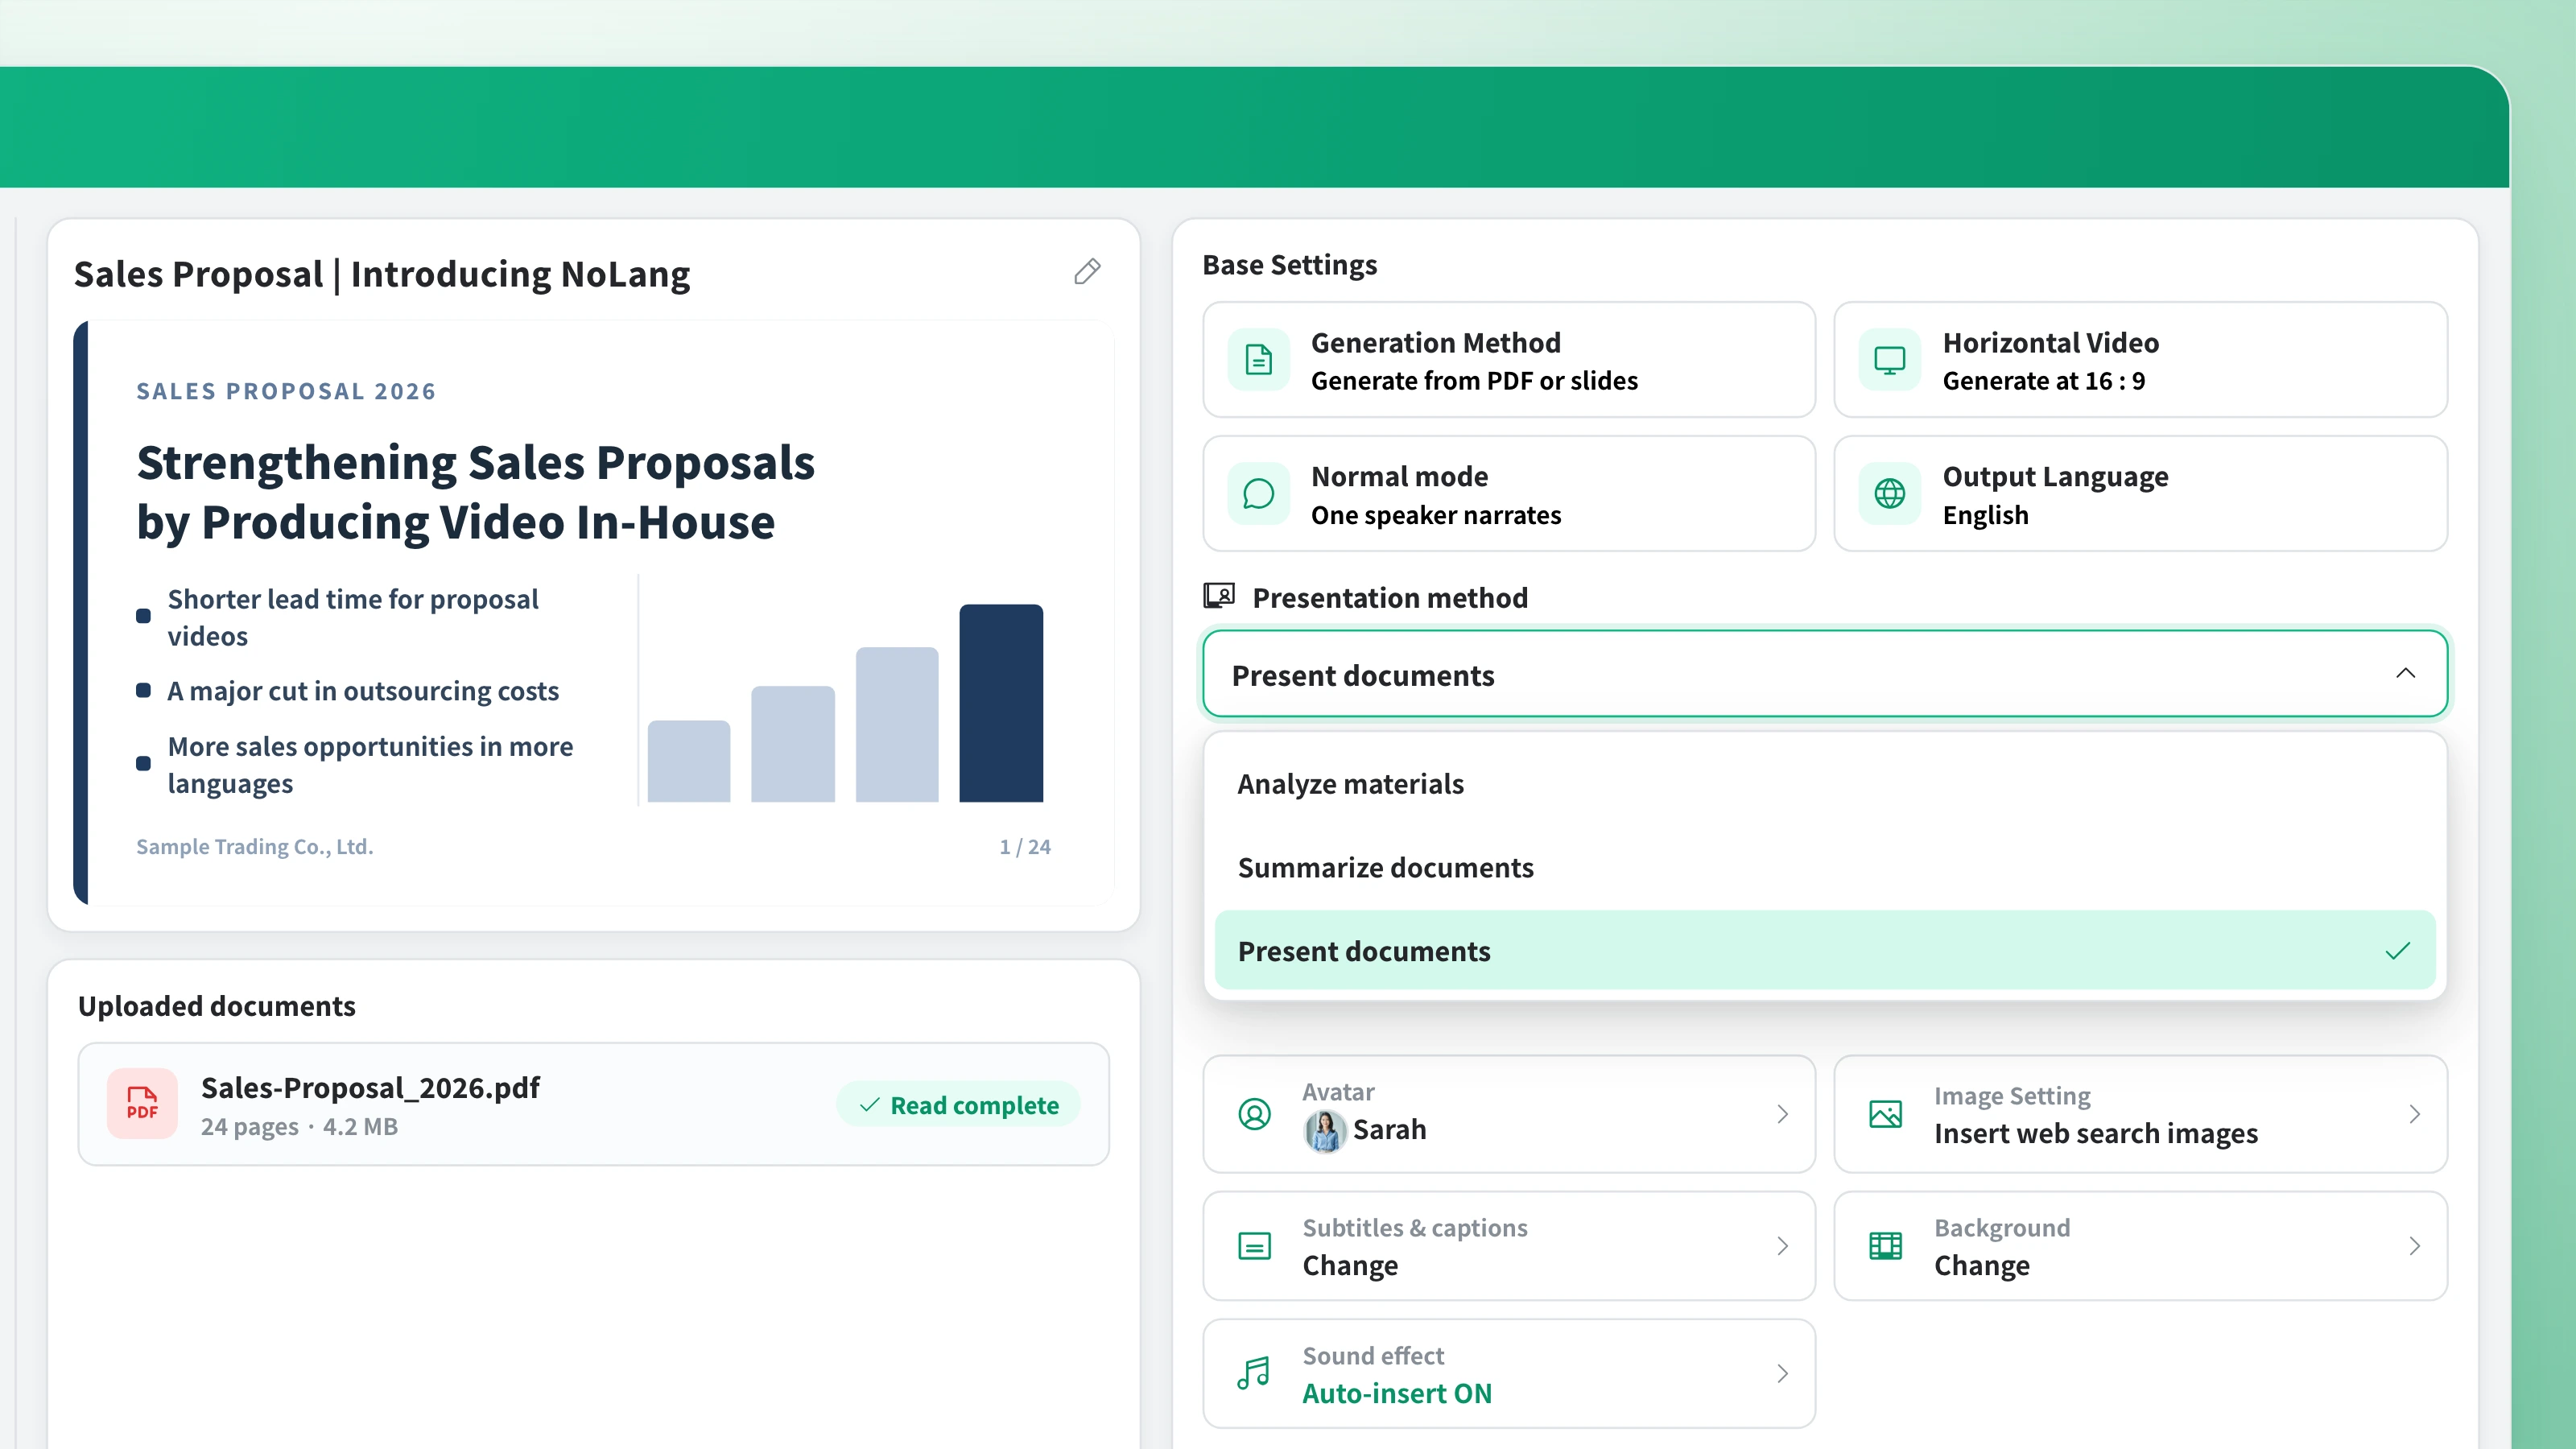Viewport: 2576px width, 1449px height.
Task: Click the Presentation method presenter icon
Action: [1219, 597]
